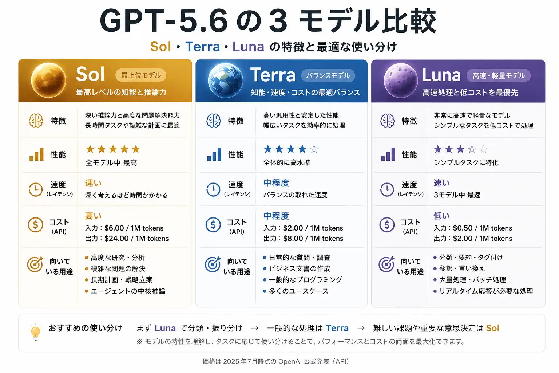Click the purple bar chart icon for Luna 性能
559x373 pixels.
coord(388,154)
